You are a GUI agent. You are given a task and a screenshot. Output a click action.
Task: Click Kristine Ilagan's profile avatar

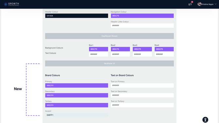[199, 4]
